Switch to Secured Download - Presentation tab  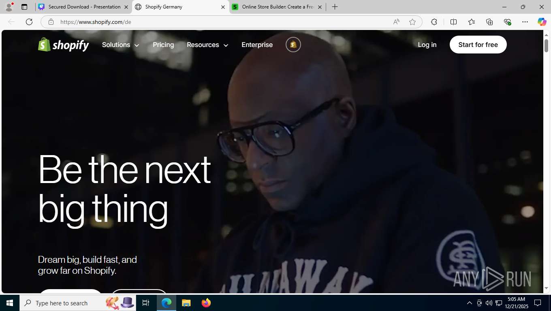pyautogui.click(x=83, y=7)
